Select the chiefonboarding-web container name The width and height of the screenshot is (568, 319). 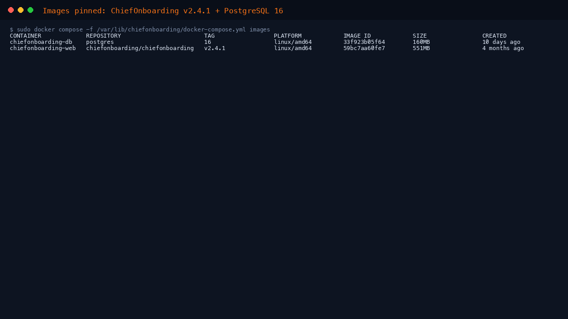pos(43,48)
